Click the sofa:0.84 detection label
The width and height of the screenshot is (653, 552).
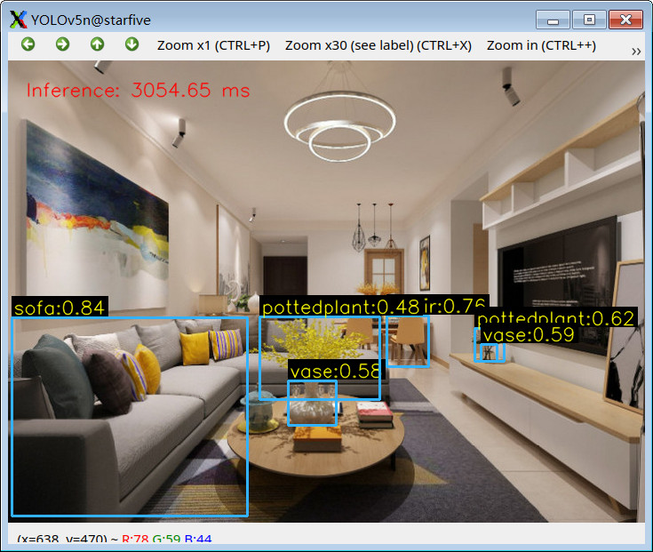[x=60, y=308]
